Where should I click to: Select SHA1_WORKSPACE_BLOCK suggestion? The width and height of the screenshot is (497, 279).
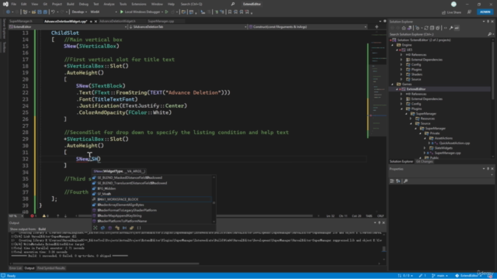pyautogui.click(x=152, y=199)
